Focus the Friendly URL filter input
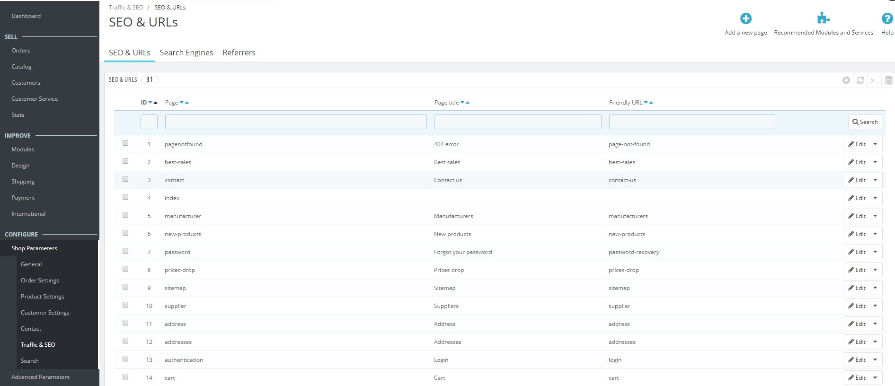Viewport: 895px width, 386px height. click(692, 122)
